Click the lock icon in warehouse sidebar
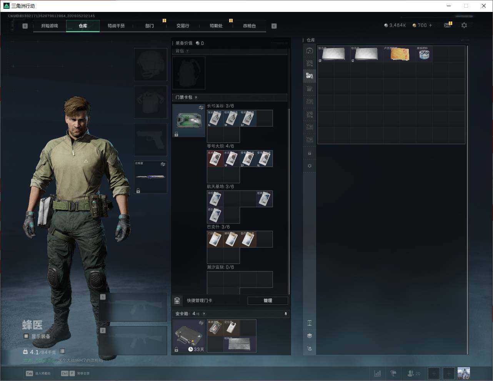Image resolution: width=493 pixels, height=381 pixels. 310,153
